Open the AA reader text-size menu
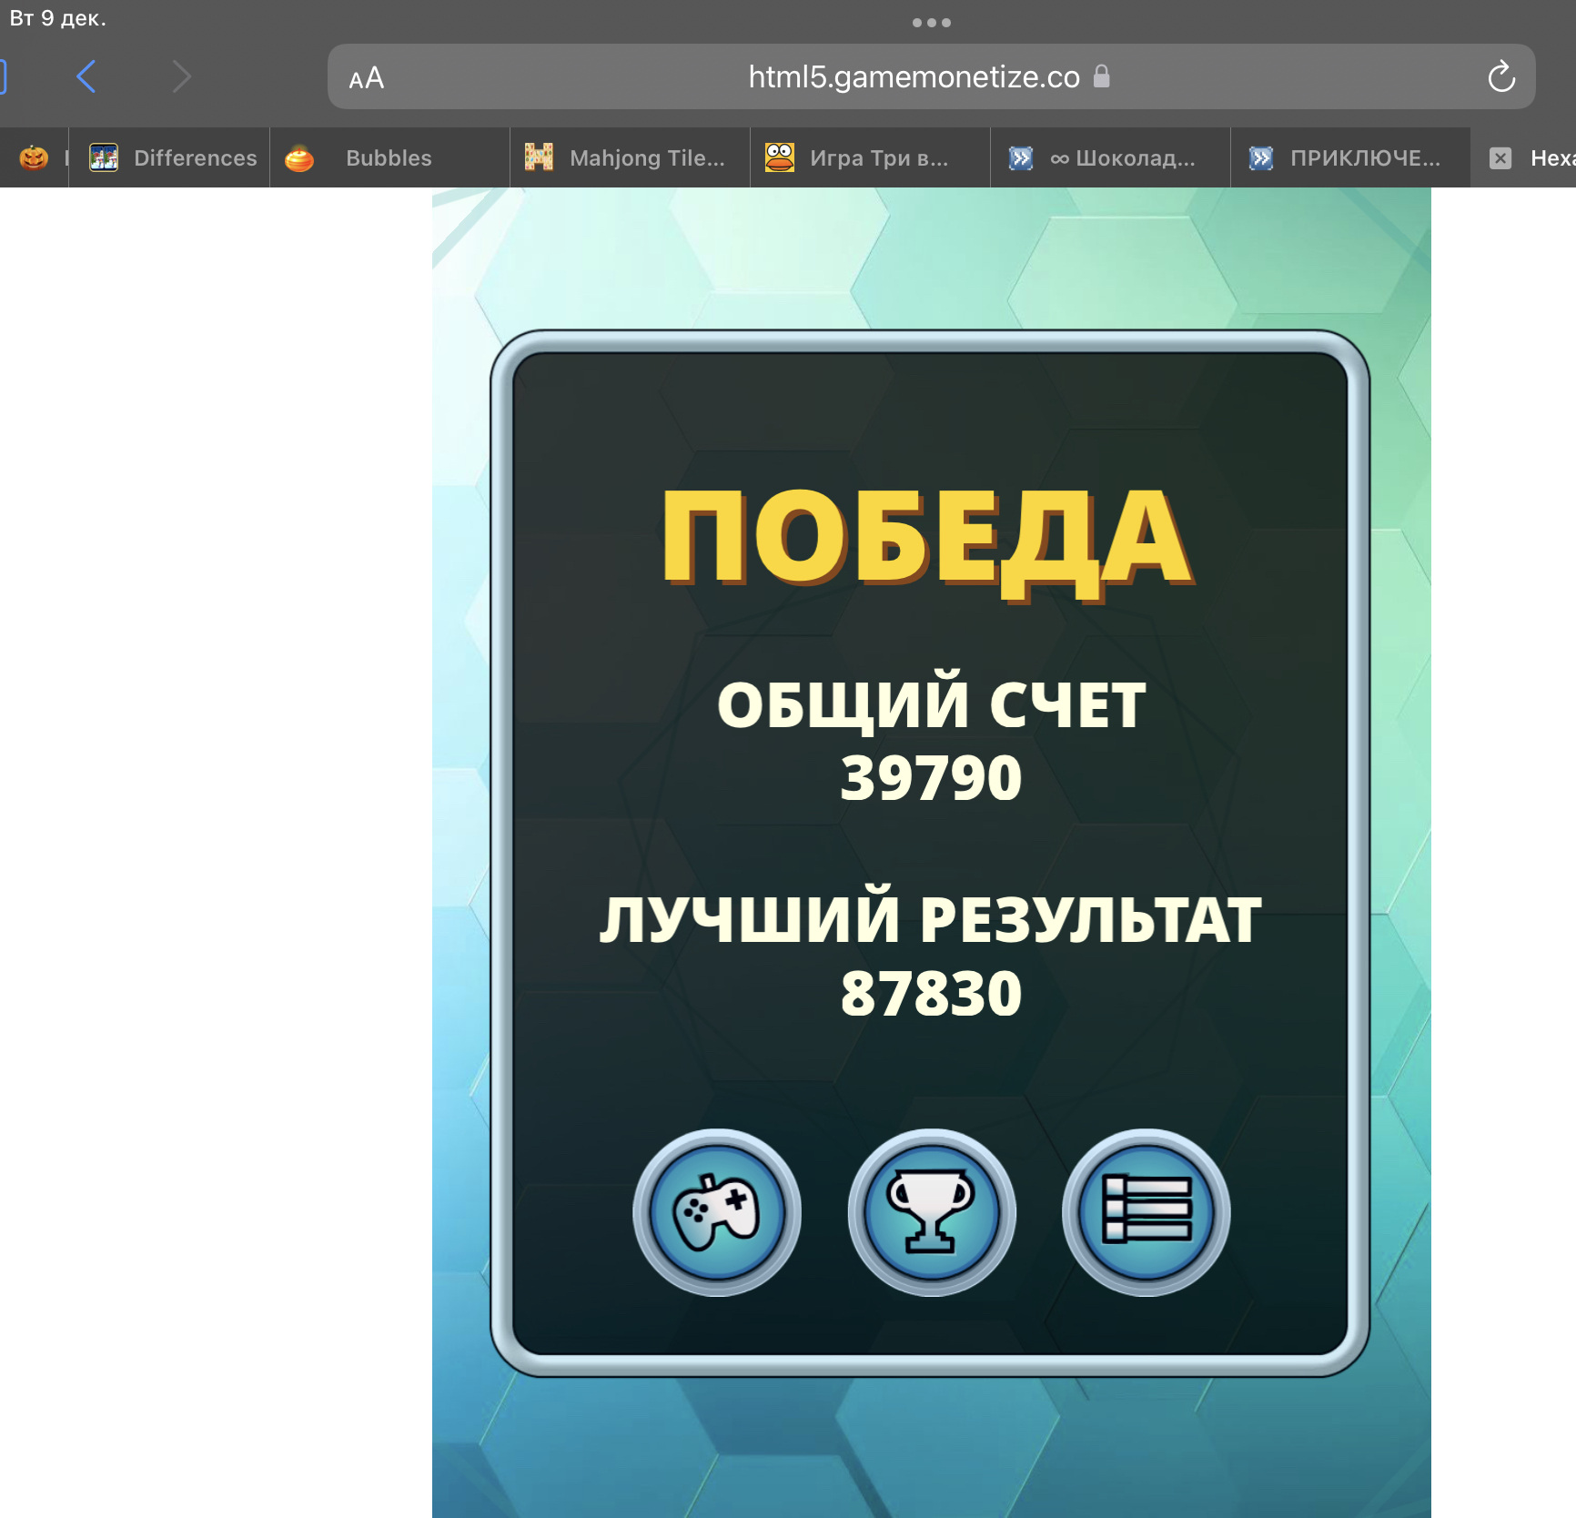The height and width of the screenshot is (1518, 1576). coord(367,79)
